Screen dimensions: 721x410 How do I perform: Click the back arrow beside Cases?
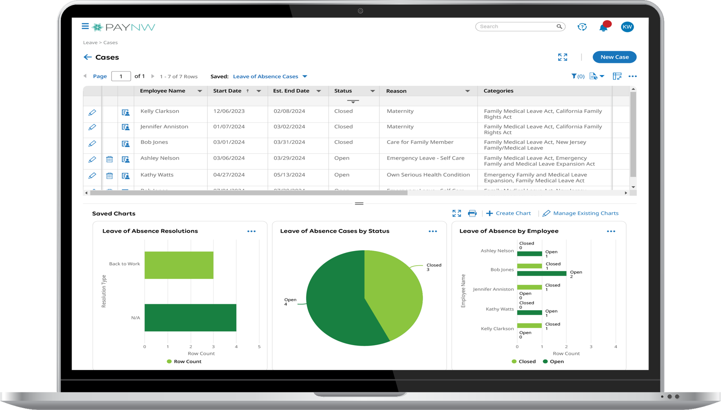coord(88,57)
